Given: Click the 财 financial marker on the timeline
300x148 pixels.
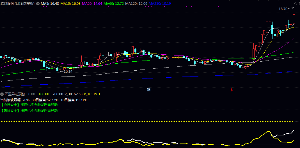Looking at the screenshot, I should pyautogui.click(x=148, y=89).
